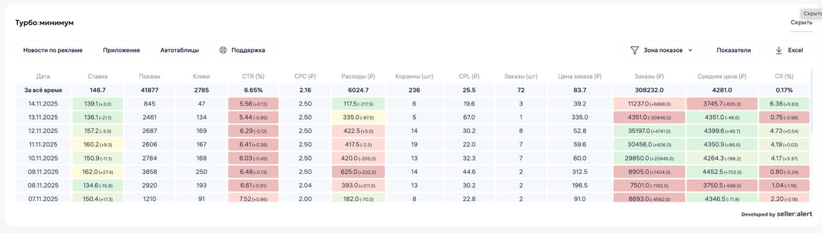Viewport: 822px width, 233px height.
Task: Click the 0.80 conversion rate cell
Action: click(x=783, y=172)
